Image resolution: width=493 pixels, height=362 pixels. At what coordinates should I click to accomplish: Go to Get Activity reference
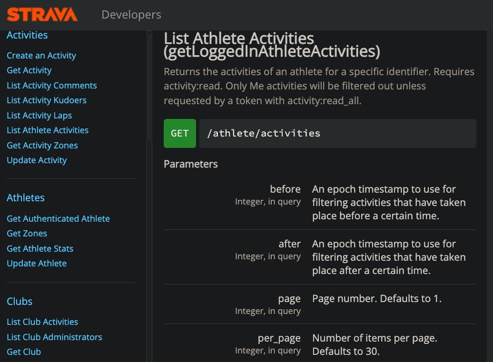point(29,70)
